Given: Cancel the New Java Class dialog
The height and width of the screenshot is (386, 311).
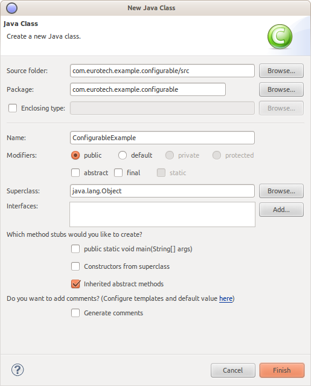Looking at the screenshot, I should 232,370.
